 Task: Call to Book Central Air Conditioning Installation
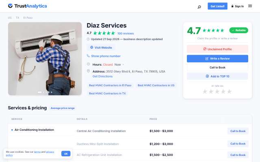click(238, 131)
